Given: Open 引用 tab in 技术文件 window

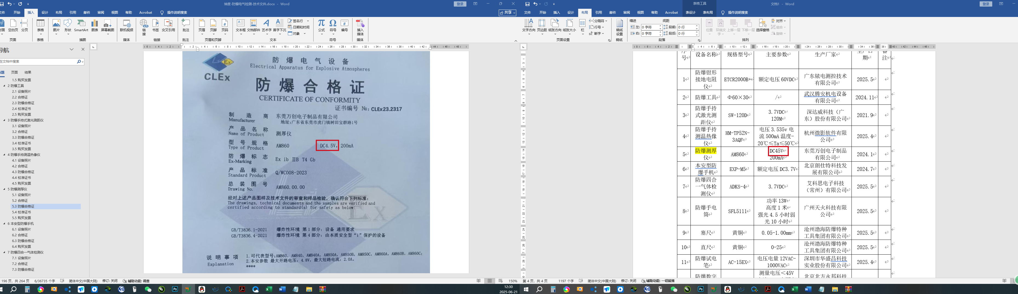Looking at the screenshot, I should 73,13.
